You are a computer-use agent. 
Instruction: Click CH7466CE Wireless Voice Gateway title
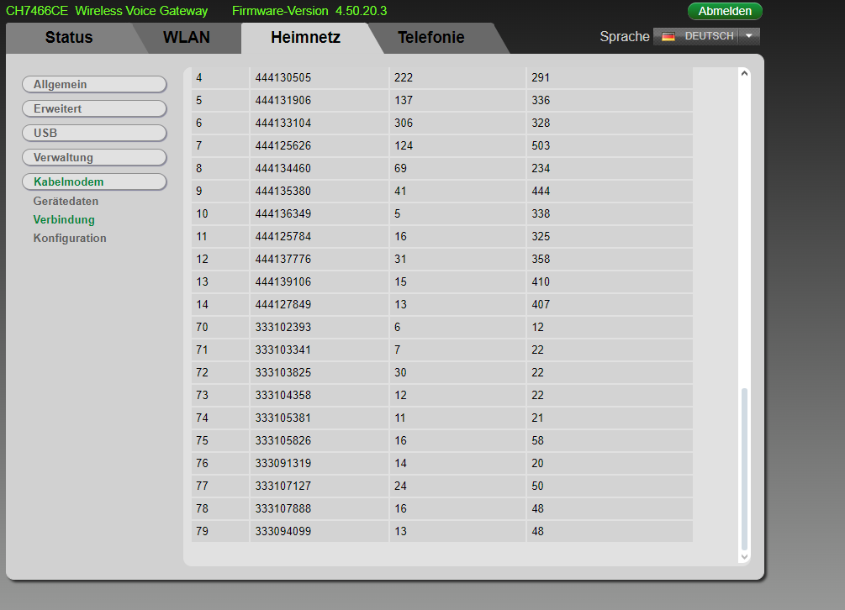point(107,11)
